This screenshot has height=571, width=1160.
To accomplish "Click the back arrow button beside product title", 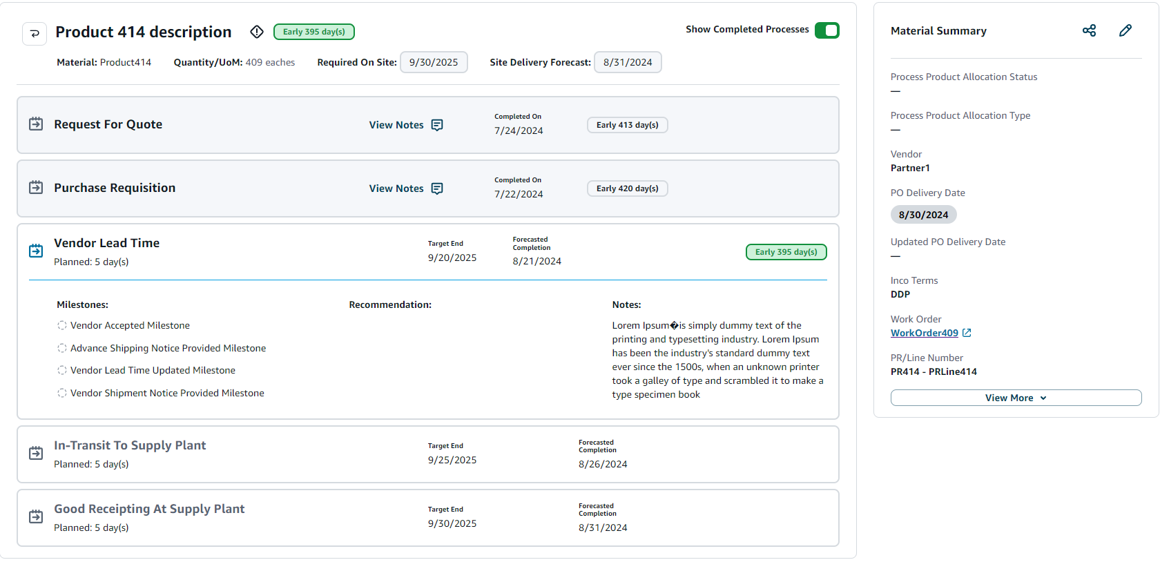I will [35, 33].
